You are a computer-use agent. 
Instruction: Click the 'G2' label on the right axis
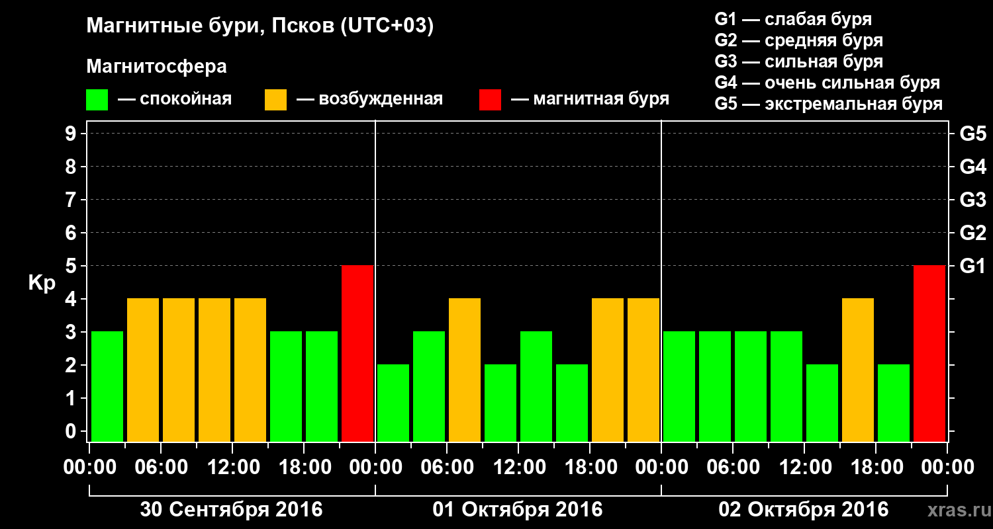[x=972, y=233]
